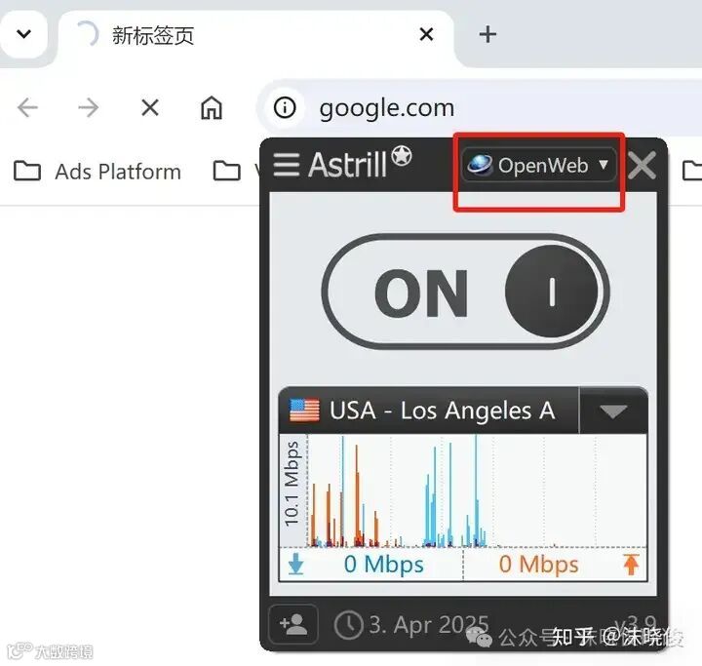Close the 新标签页 tab
The height and width of the screenshot is (666, 702).
tap(426, 34)
